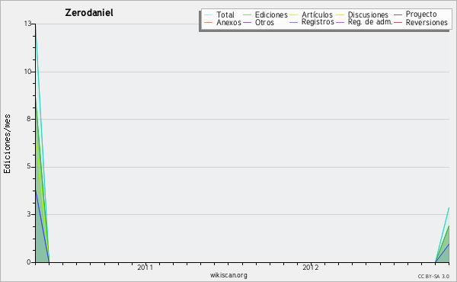This screenshot has height=282, width=457.
Task: Click the 10 y-axis value
Action: point(28,72)
